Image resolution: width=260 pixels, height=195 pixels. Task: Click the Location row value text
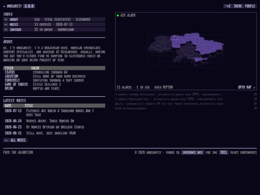[x=59, y=76]
